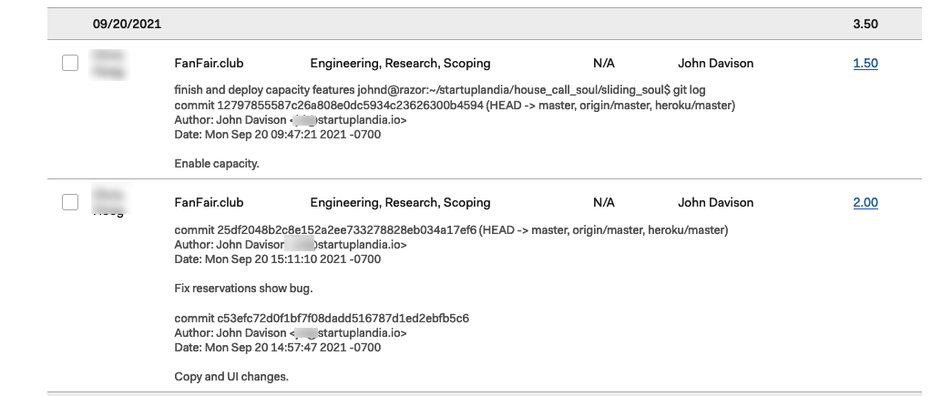
Task: Click second entry's Engineering, Research, Scoping text
Action: click(x=400, y=202)
